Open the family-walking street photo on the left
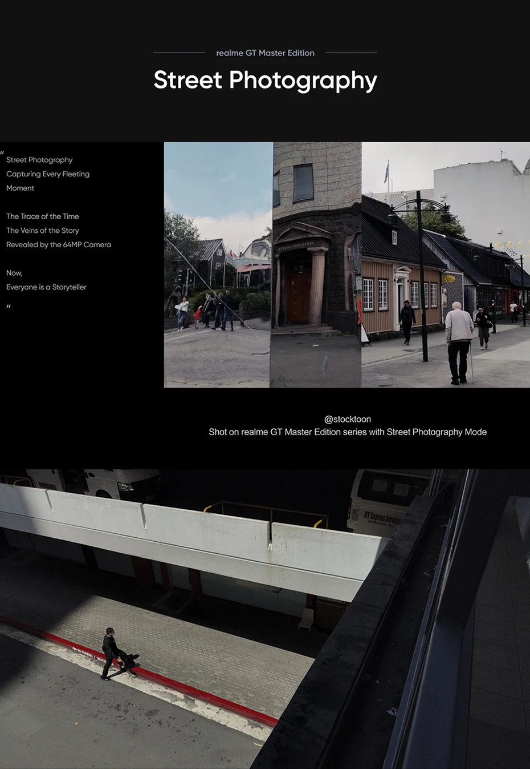The height and width of the screenshot is (769, 530). [x=218, y=265]
